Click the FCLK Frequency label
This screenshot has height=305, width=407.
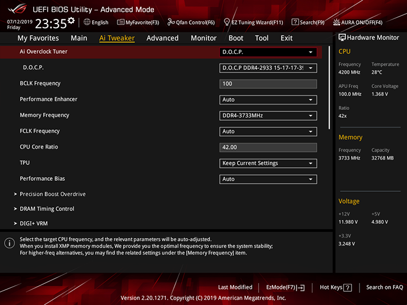tap(39, 131)
